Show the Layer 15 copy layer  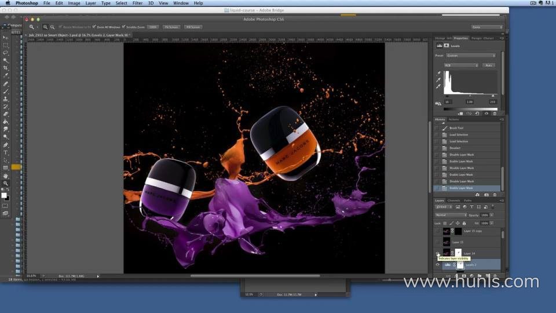(x=438, y=231)
